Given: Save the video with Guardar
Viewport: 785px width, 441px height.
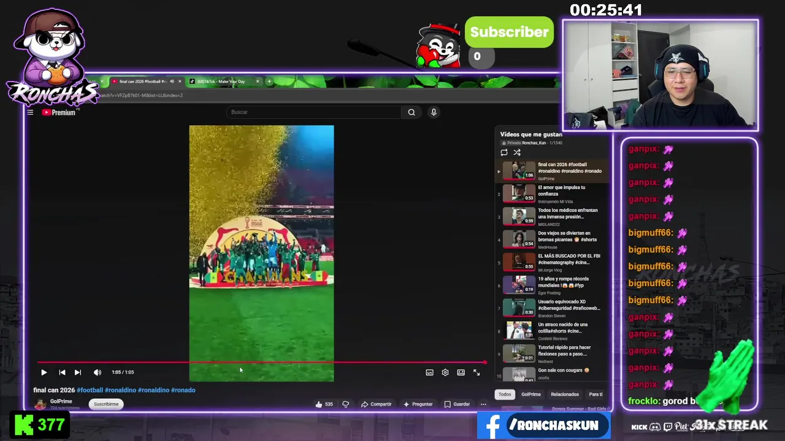Looking at the screenshot, I should point(457,404).
